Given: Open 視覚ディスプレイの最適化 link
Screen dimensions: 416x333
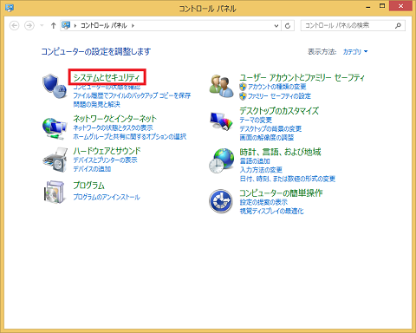Looking at the screenshot, I should point(271,211).
